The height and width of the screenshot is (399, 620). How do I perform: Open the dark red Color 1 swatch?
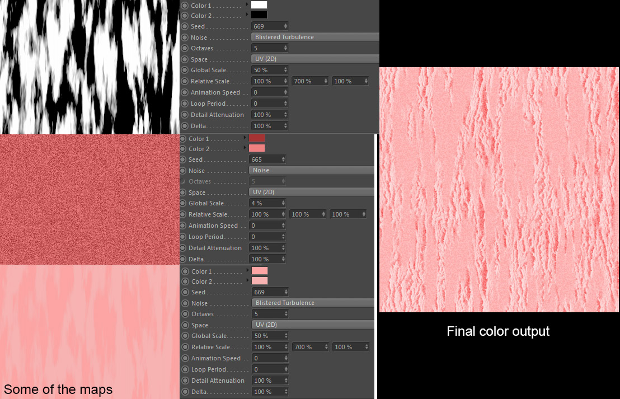tap(257, 138)
